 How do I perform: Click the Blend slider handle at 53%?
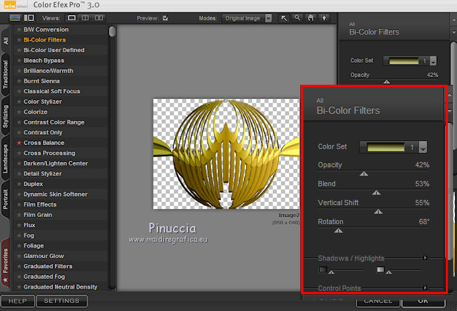coord(376,193)
